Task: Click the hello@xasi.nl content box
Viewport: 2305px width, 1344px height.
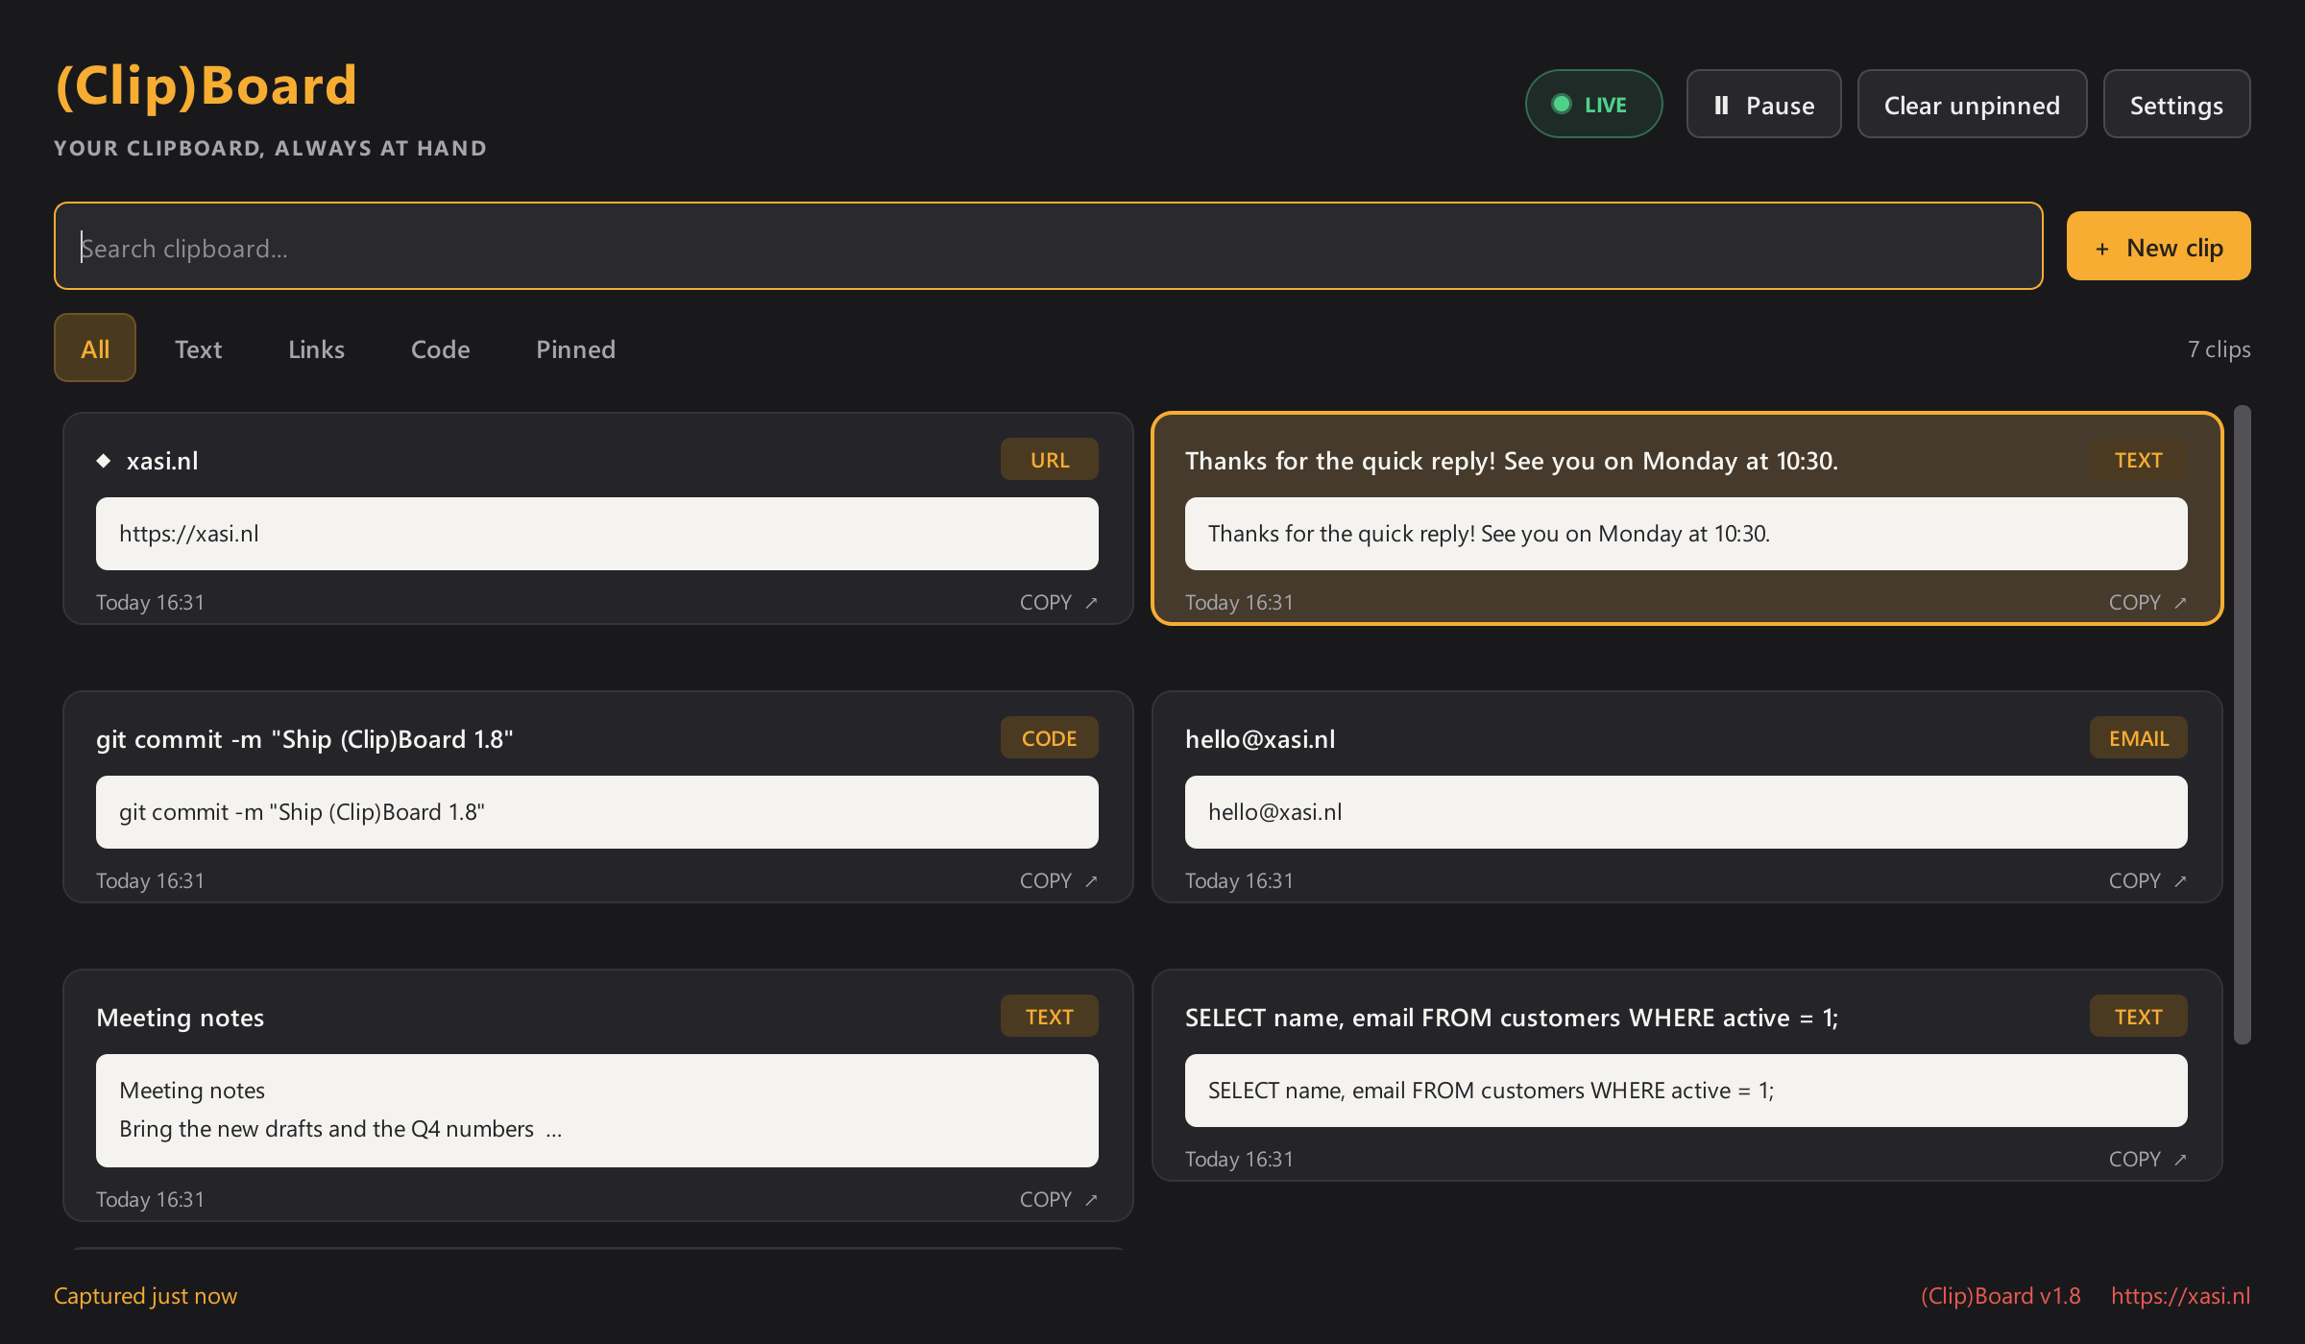Action: click(x=1686, y=812)
